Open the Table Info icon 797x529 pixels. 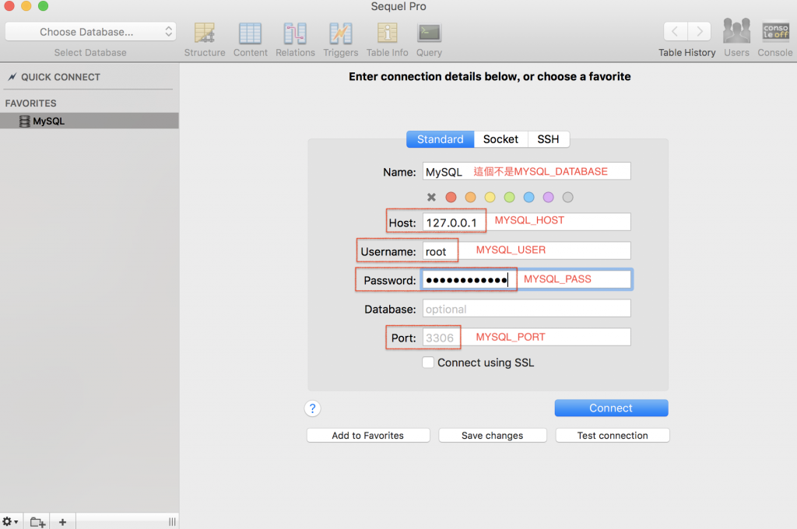coord(388,33)
